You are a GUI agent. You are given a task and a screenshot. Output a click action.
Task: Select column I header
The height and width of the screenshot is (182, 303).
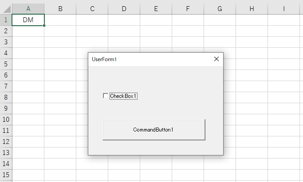(x=283, y=9)
